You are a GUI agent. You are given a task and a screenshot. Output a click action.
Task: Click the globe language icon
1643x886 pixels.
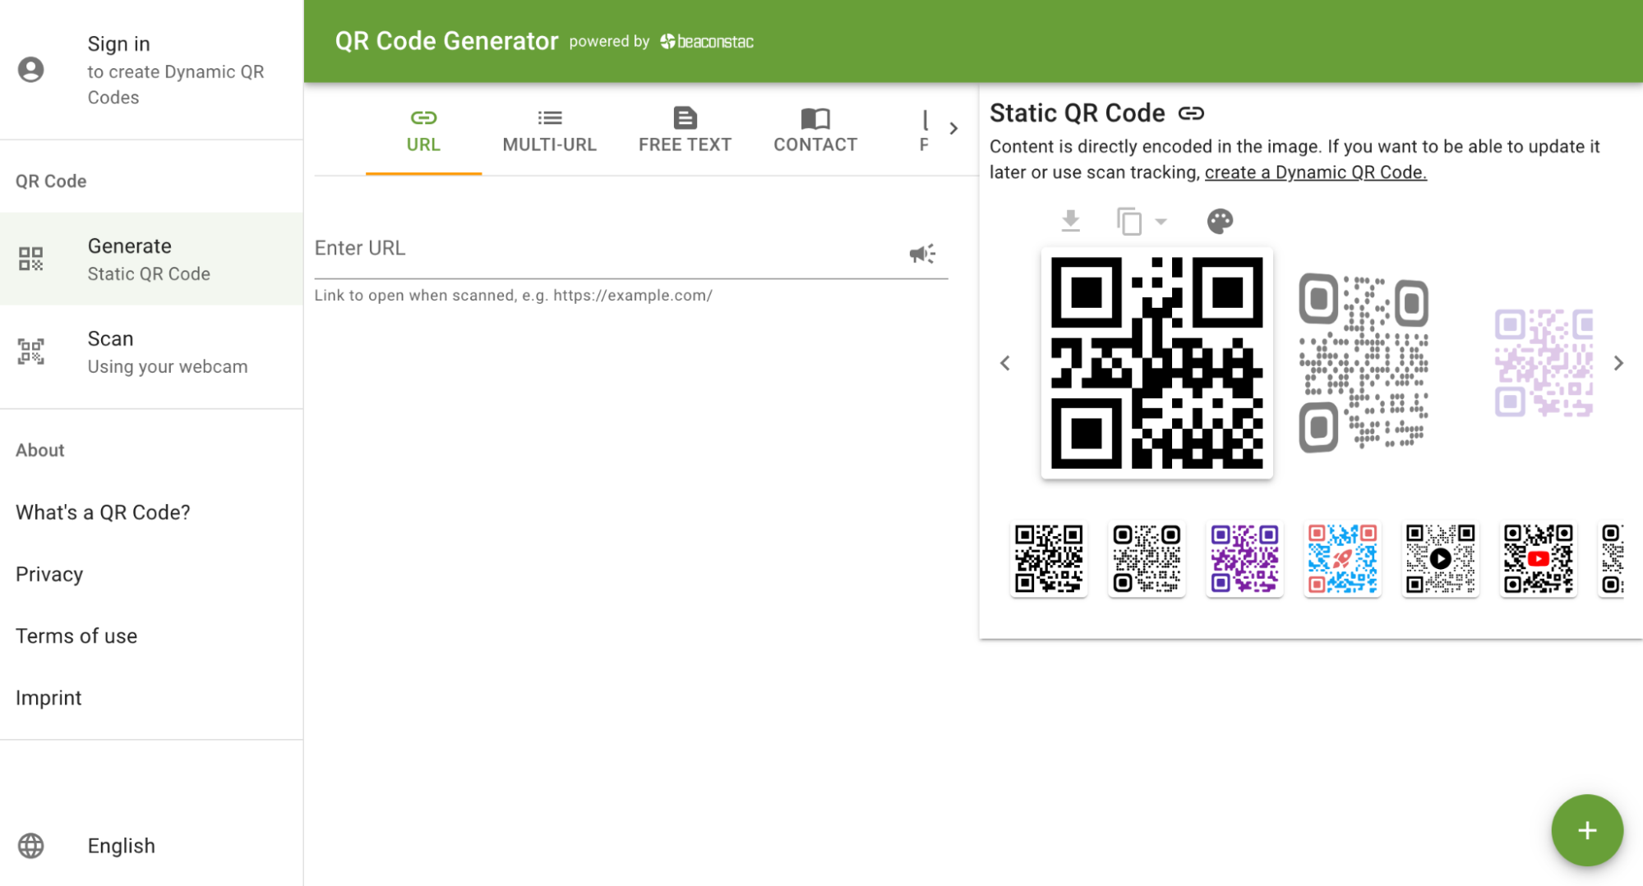coord(31,846)
